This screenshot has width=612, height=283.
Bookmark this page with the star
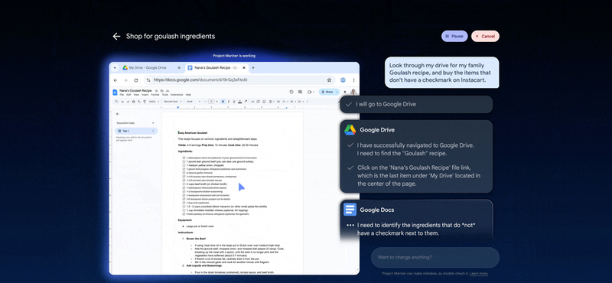329,80
